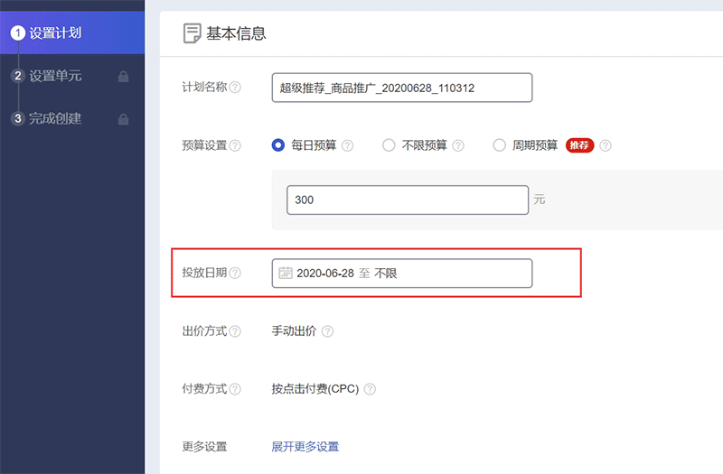Screen dimensions: 723x474
Task: Click help icon after 每日预算 option
Action: point(347,145)
